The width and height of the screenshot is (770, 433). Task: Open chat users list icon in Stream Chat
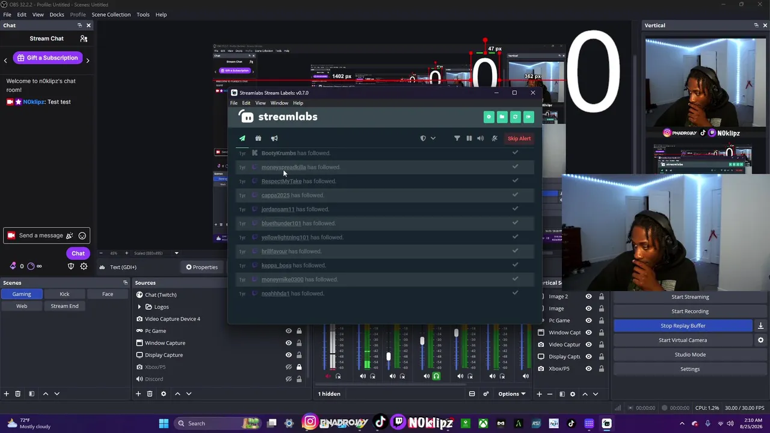coord(84,38)
